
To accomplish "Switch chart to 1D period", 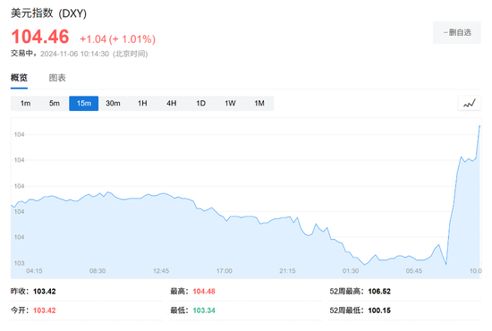I will click(x=200, y=103).
